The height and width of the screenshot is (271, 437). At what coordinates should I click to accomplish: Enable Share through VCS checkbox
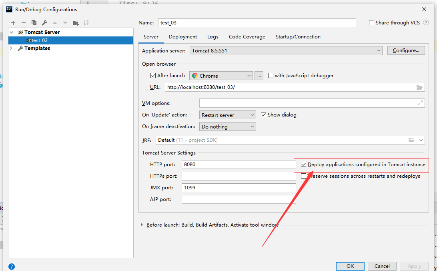371,22
